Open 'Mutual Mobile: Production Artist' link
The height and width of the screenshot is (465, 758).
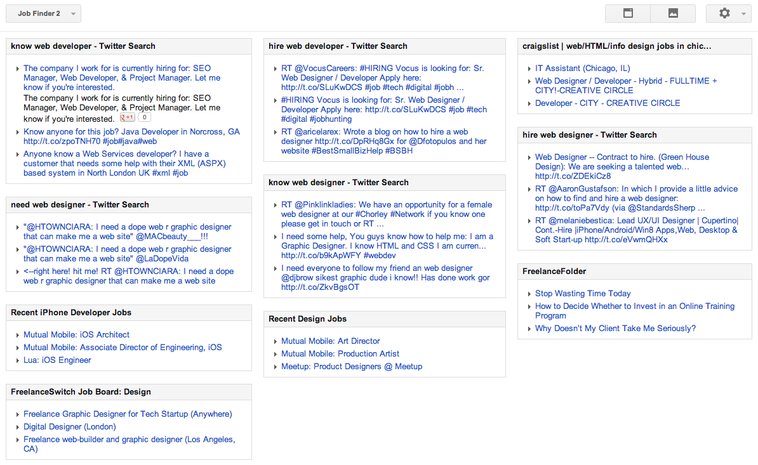(340, 353)
